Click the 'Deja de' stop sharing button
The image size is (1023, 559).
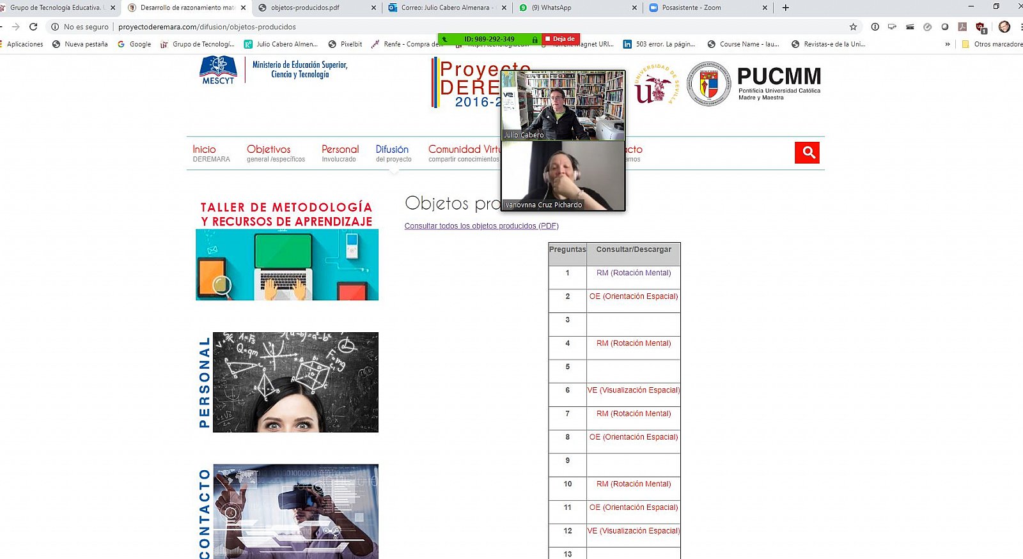(x=561, y=39)
